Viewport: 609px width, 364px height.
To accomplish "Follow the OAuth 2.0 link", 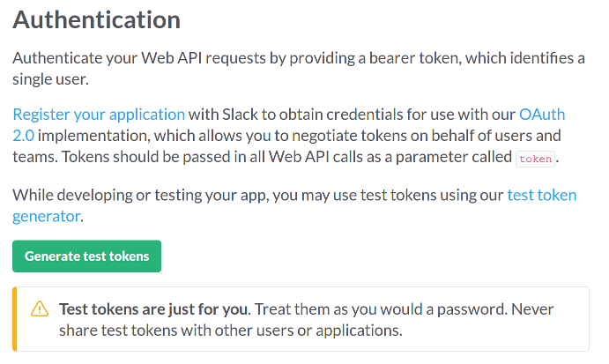I will (x=542, y=115).
